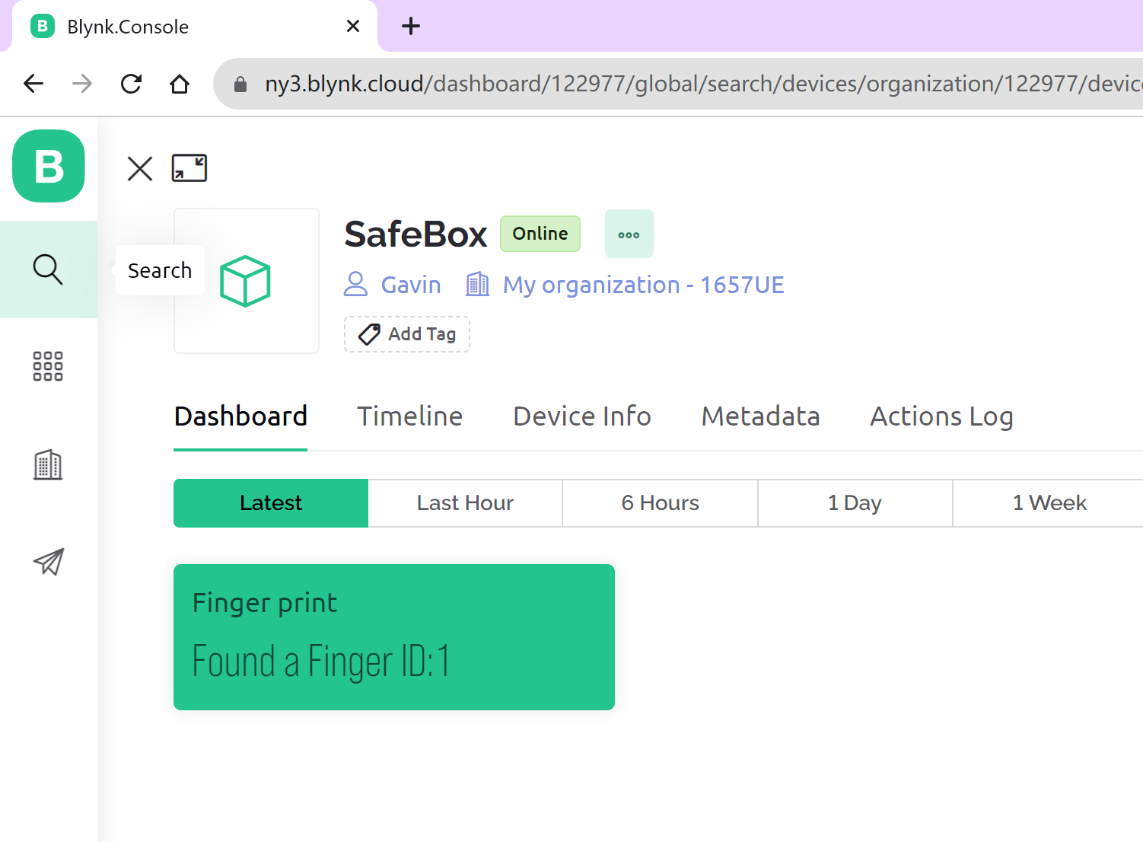Image resolution: width=1143 pixels, height=842 pixels.
Task: Open the Organizations building icon in sidebar
Action: tap(48, 464)
